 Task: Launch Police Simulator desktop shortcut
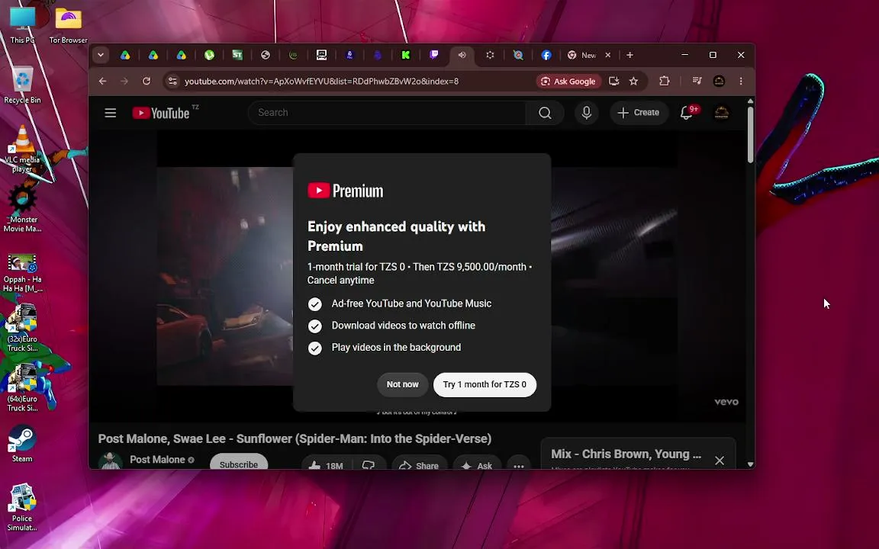(x=22, y=508)
